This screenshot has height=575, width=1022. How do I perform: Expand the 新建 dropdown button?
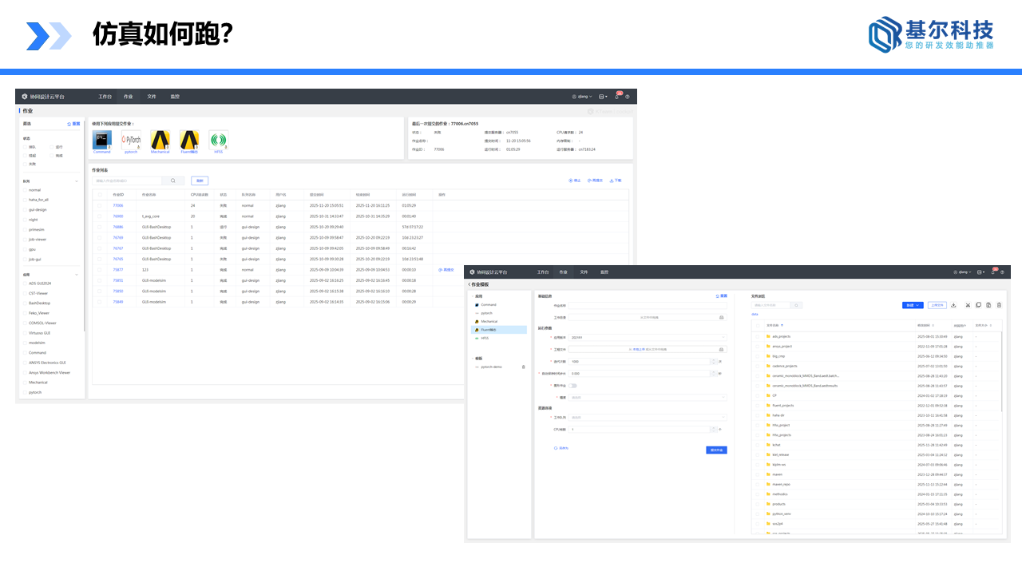[912, 305]
